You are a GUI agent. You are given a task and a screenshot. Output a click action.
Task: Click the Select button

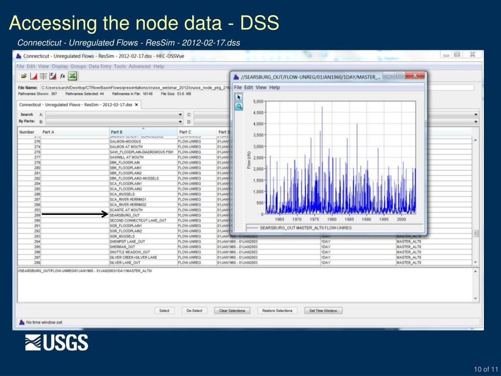[164, 310]
